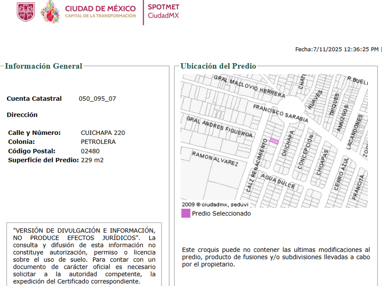Click the SPOTMET CiudadMX title
The height and width of the screenshot is (286, 382).
coord(163,11)
